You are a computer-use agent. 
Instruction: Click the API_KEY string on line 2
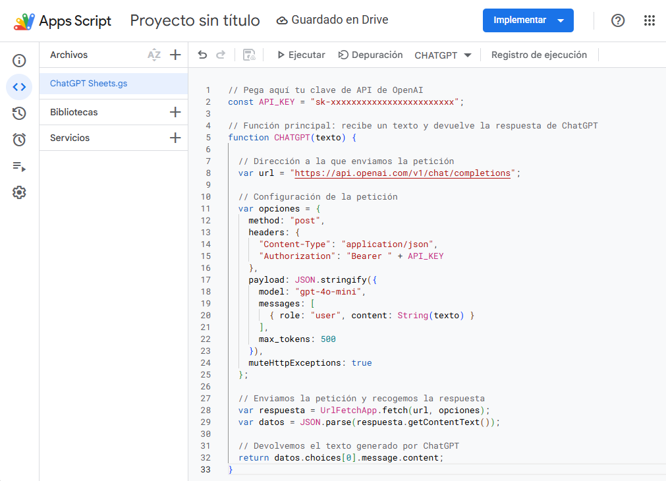385,102
